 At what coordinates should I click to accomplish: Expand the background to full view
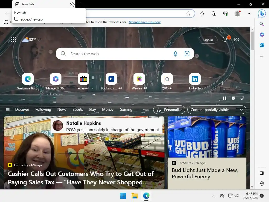pyautogui.click(x=242, y=98)
